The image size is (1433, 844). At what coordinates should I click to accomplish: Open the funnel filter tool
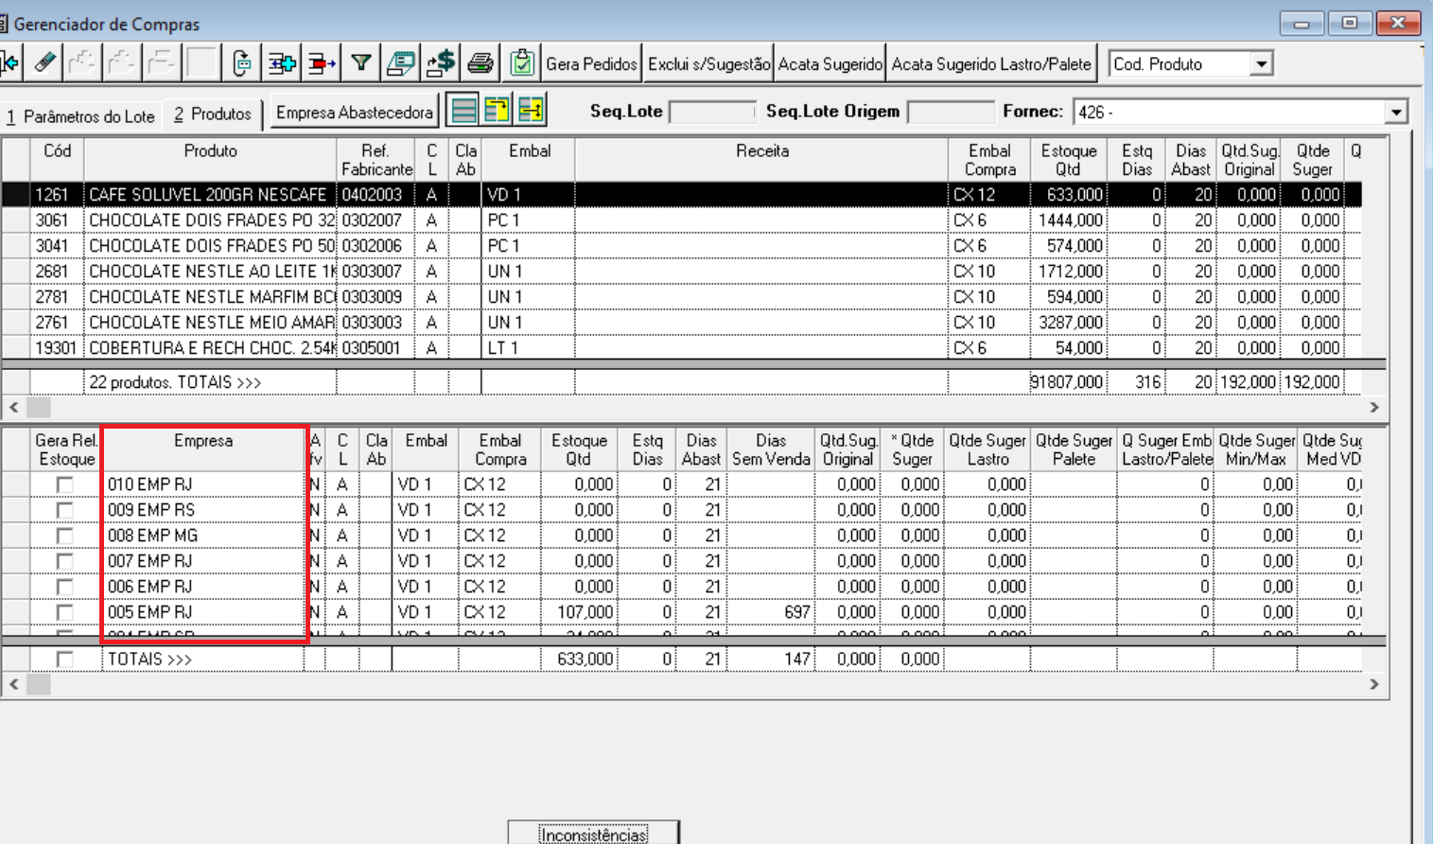(x=360, y=63)
